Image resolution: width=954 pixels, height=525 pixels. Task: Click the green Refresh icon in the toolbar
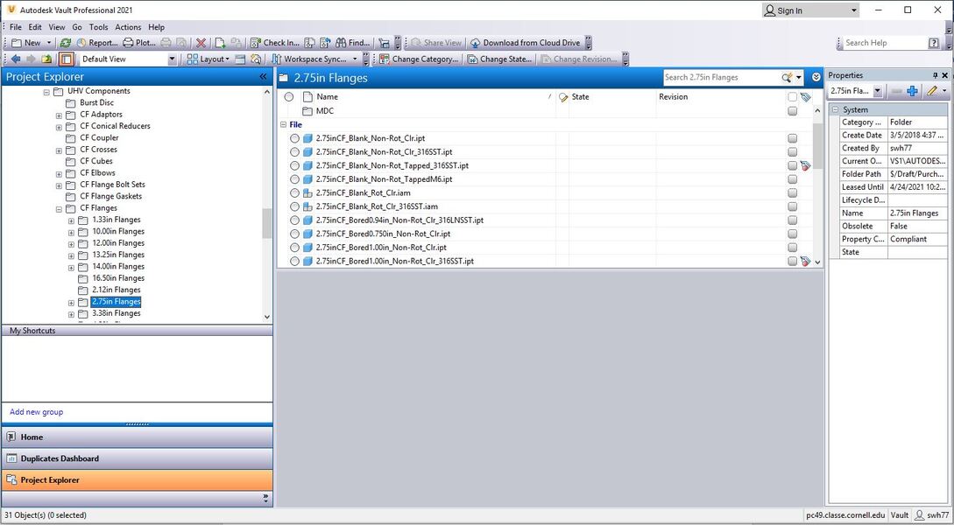tap(65, 43)
